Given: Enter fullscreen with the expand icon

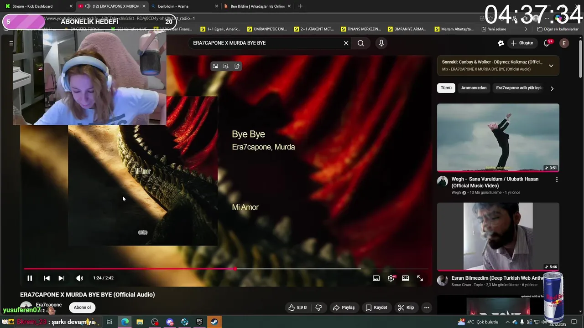Looking at the screenshot, I should tap(420, 278).
